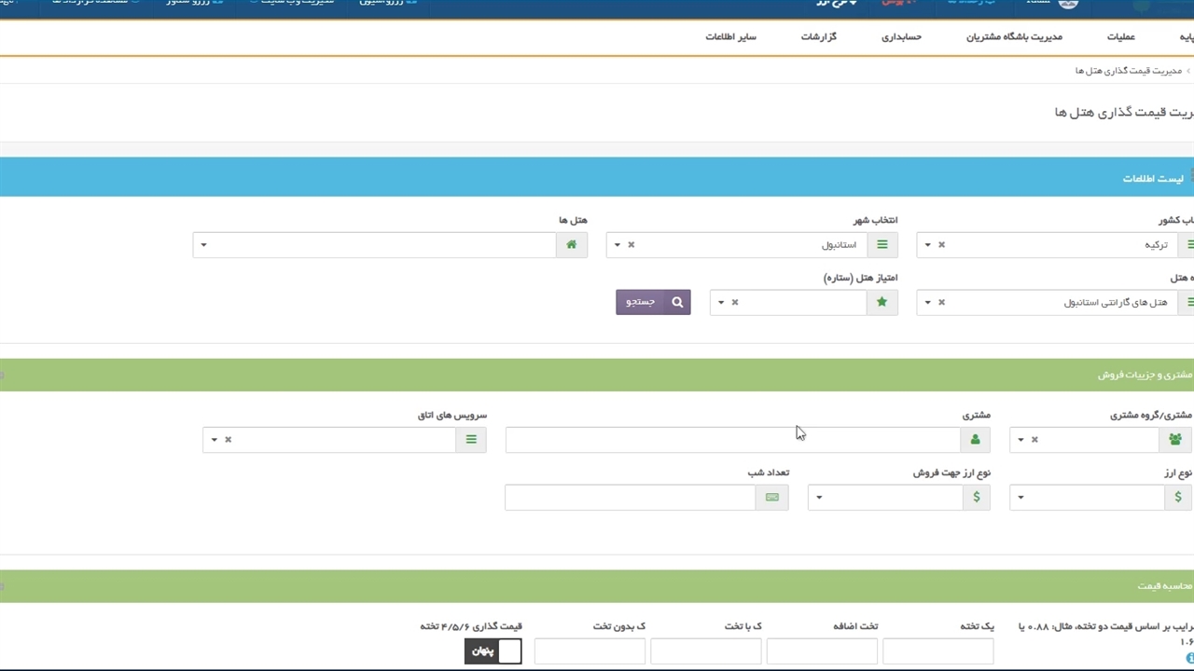Click the list icon for سرویس های اتاق

pos(471,440)
